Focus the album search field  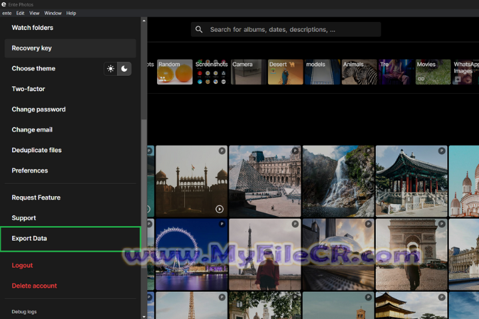pos(286,29)
